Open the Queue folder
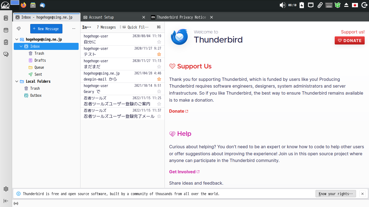This screenshot has width=369, height=207. click(x=46, y=67)
